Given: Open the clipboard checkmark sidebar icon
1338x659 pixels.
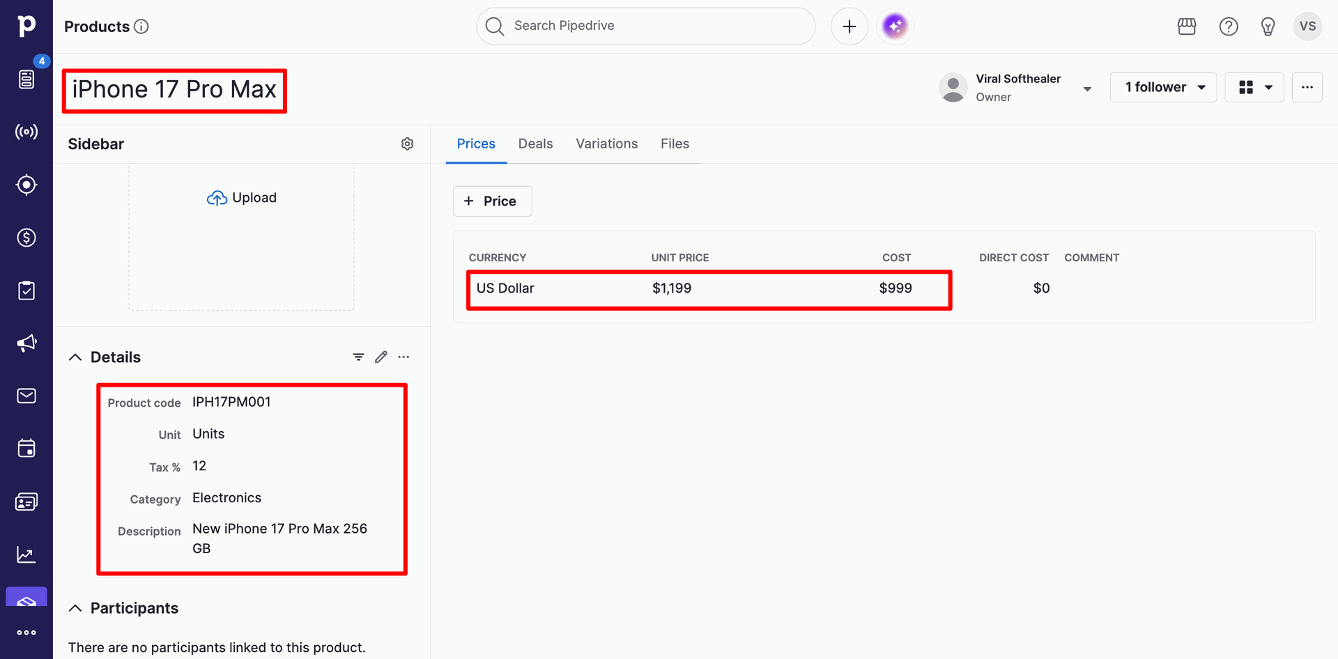Looking at the screenshot, I should pos(26,290).
